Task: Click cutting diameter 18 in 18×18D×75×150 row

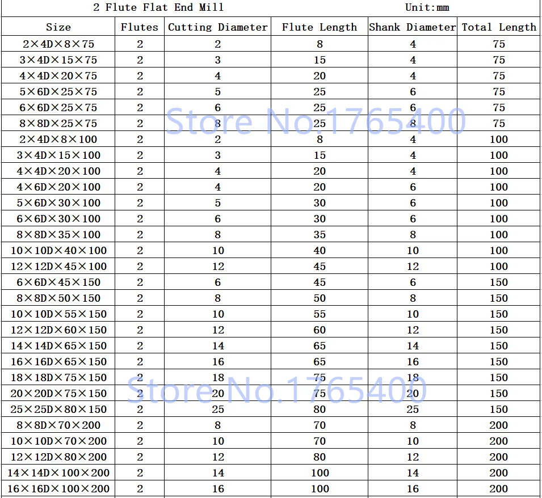Action: 218,378
